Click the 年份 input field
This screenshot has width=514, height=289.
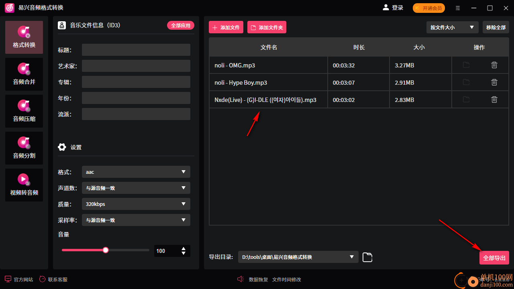[x=136, y=98]
